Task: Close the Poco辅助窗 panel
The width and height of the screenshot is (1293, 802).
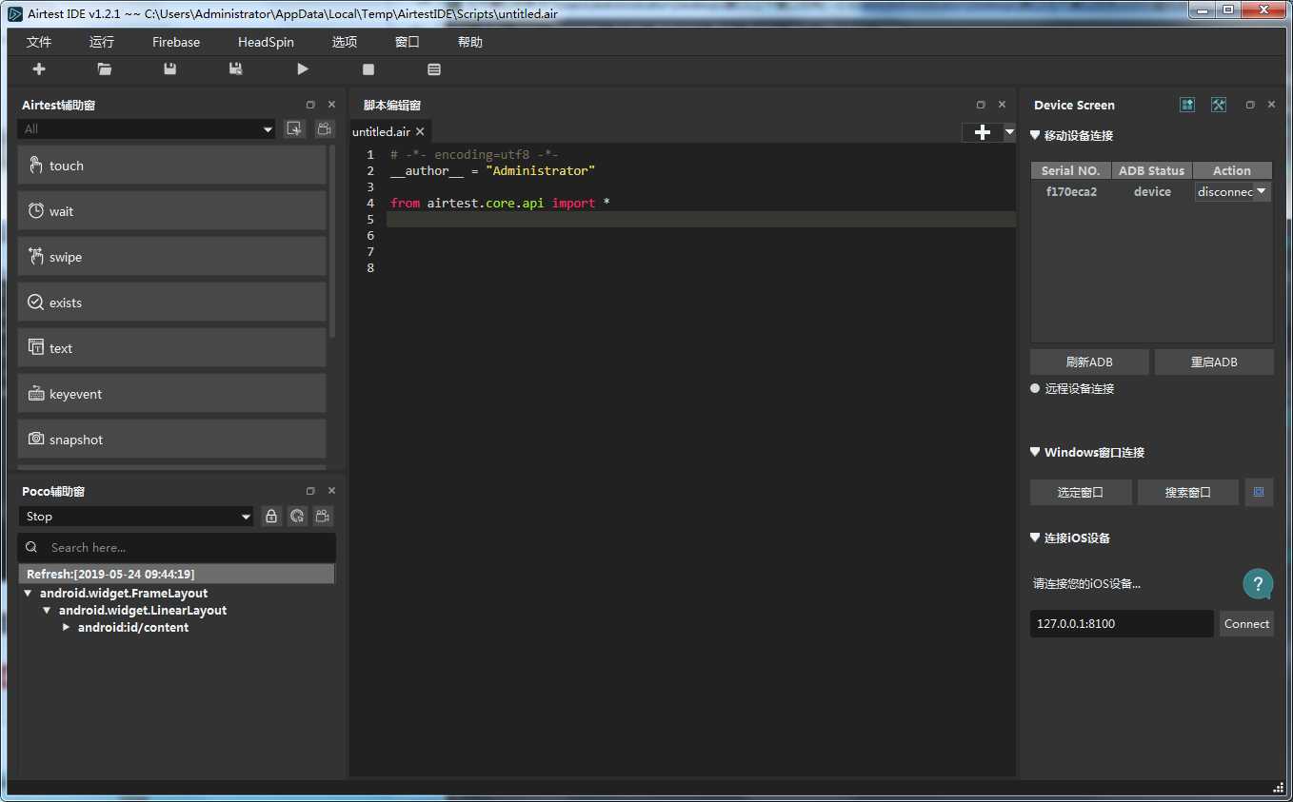Action: 331,491
